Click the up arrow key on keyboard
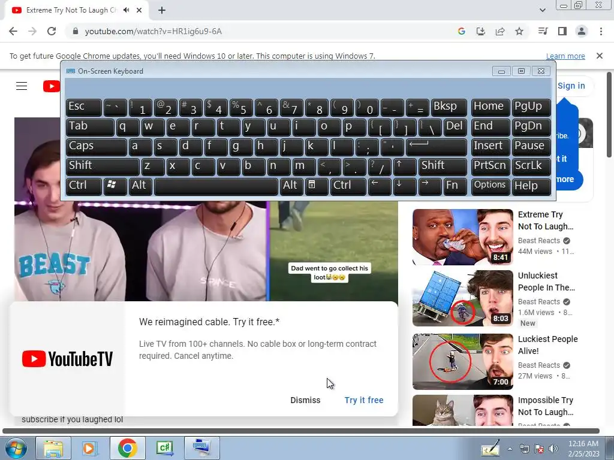The image size is (614, 460). [x=404, y=166]
